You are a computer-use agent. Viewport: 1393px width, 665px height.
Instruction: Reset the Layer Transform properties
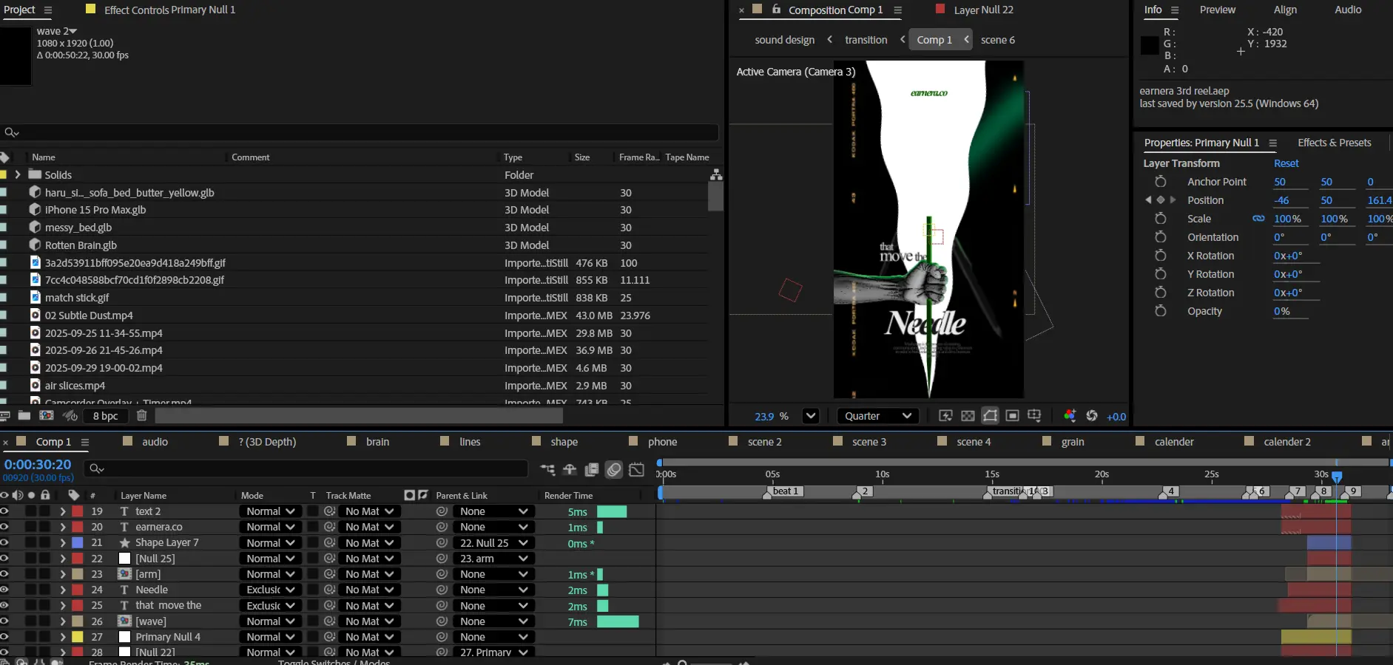click(x=1286, y=163)
